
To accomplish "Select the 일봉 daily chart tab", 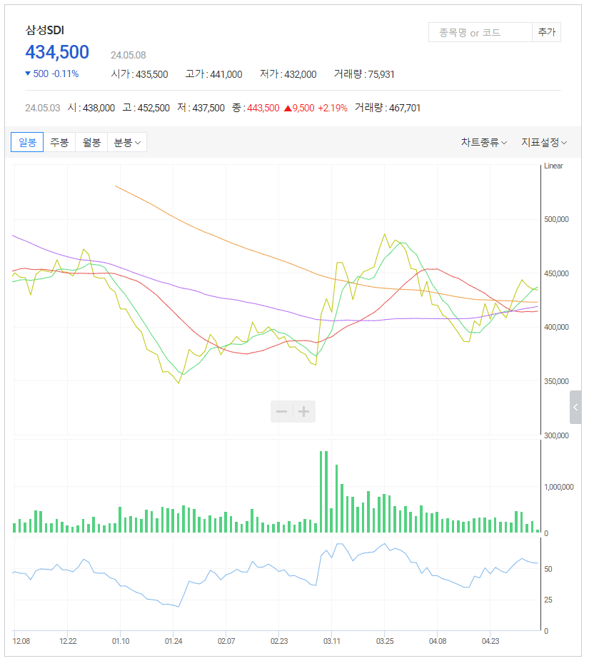I will 27,142.
